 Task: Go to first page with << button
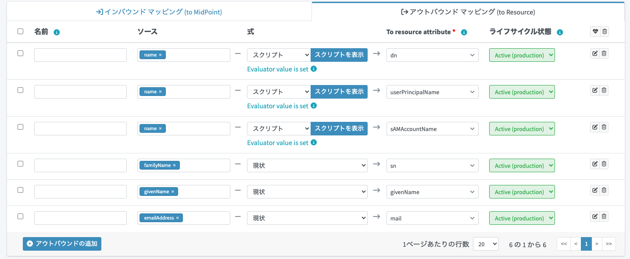(564, 244)
